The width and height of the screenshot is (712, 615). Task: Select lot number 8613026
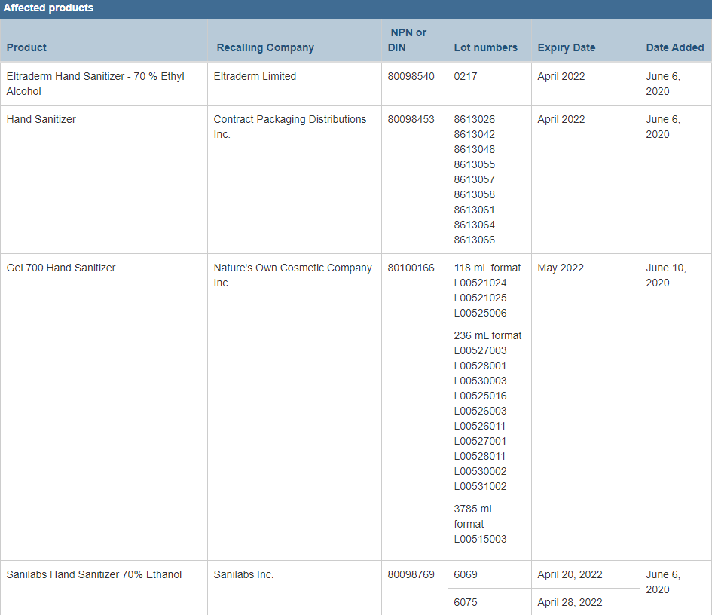(x=474, y=119)
